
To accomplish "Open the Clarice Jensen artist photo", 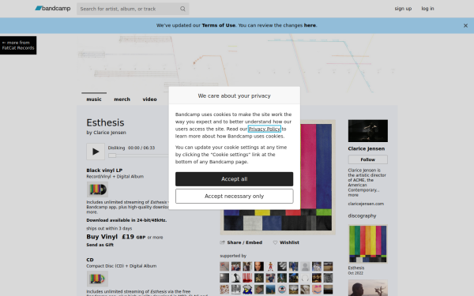I will [368, 131].
